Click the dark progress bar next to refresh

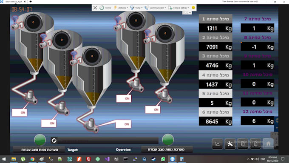108,140
